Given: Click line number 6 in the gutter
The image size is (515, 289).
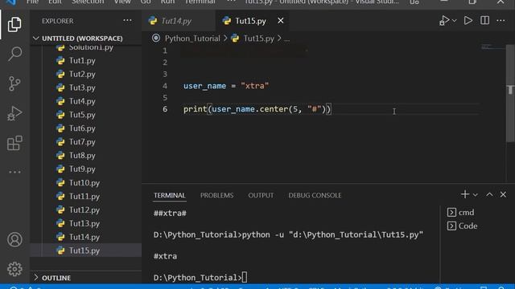Looking at the screenshot, I should pyautogui.click(x=165, y=109).
